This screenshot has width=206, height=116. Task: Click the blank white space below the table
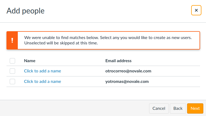[102, 93]
